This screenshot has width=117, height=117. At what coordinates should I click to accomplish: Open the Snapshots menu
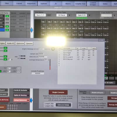click(x=31, y=4)
